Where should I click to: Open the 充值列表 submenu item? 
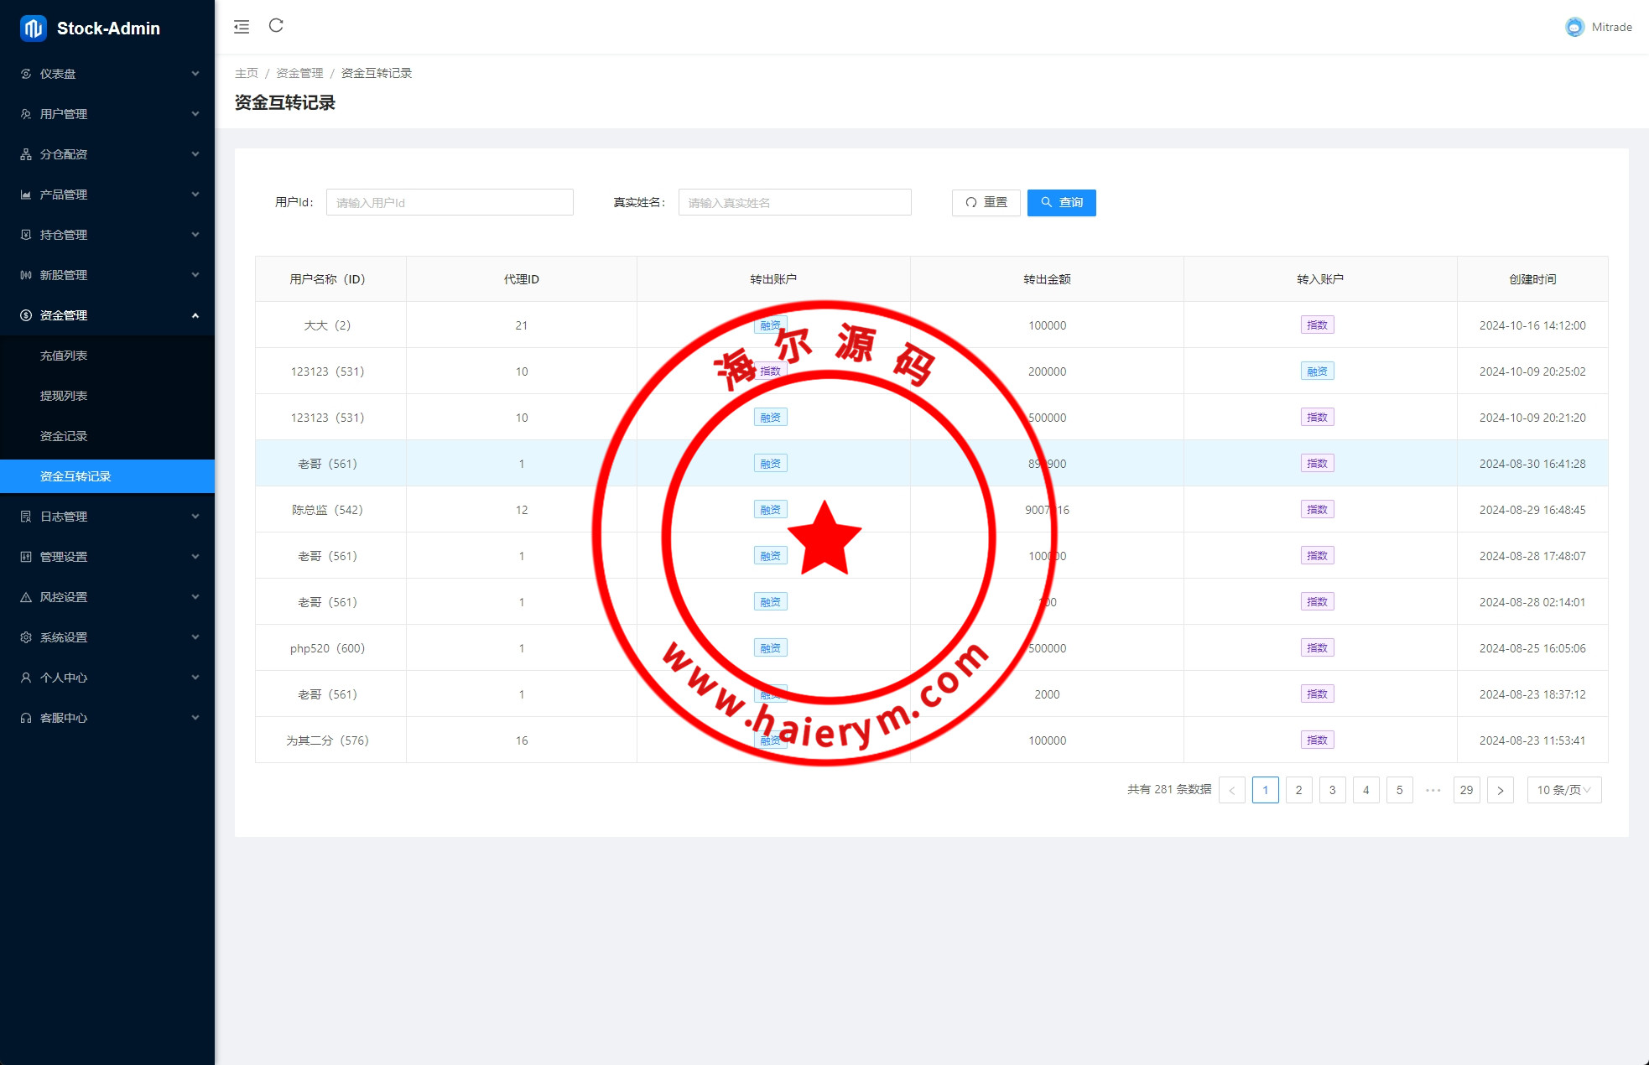coord(64,356)
